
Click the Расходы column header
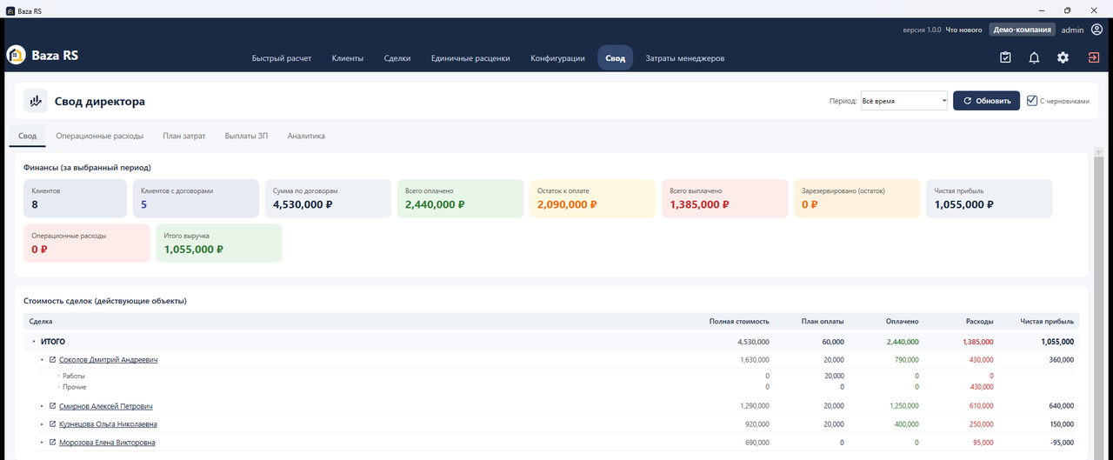point(980,322)
